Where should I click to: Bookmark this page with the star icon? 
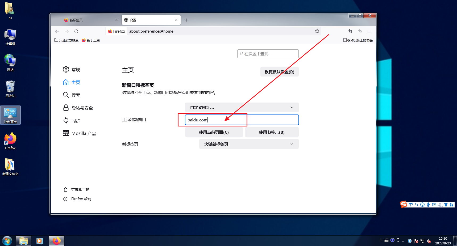click(317, 31)
